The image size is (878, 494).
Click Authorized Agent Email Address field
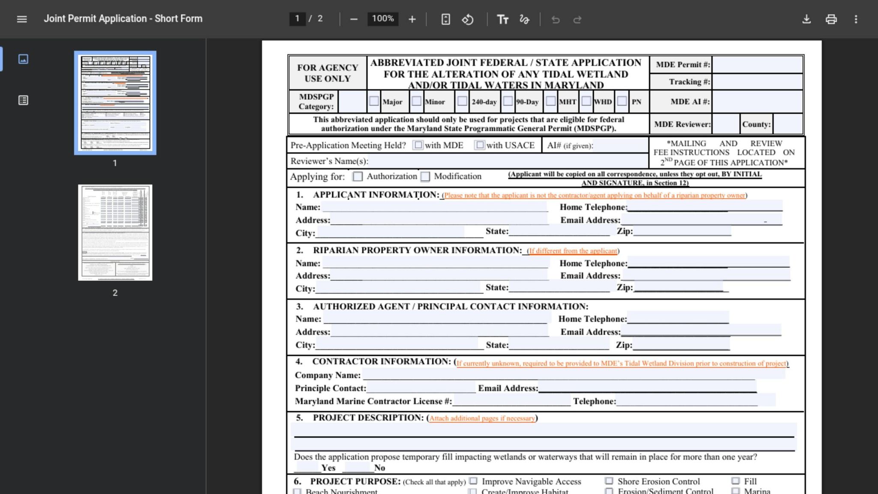pos(701,331)
